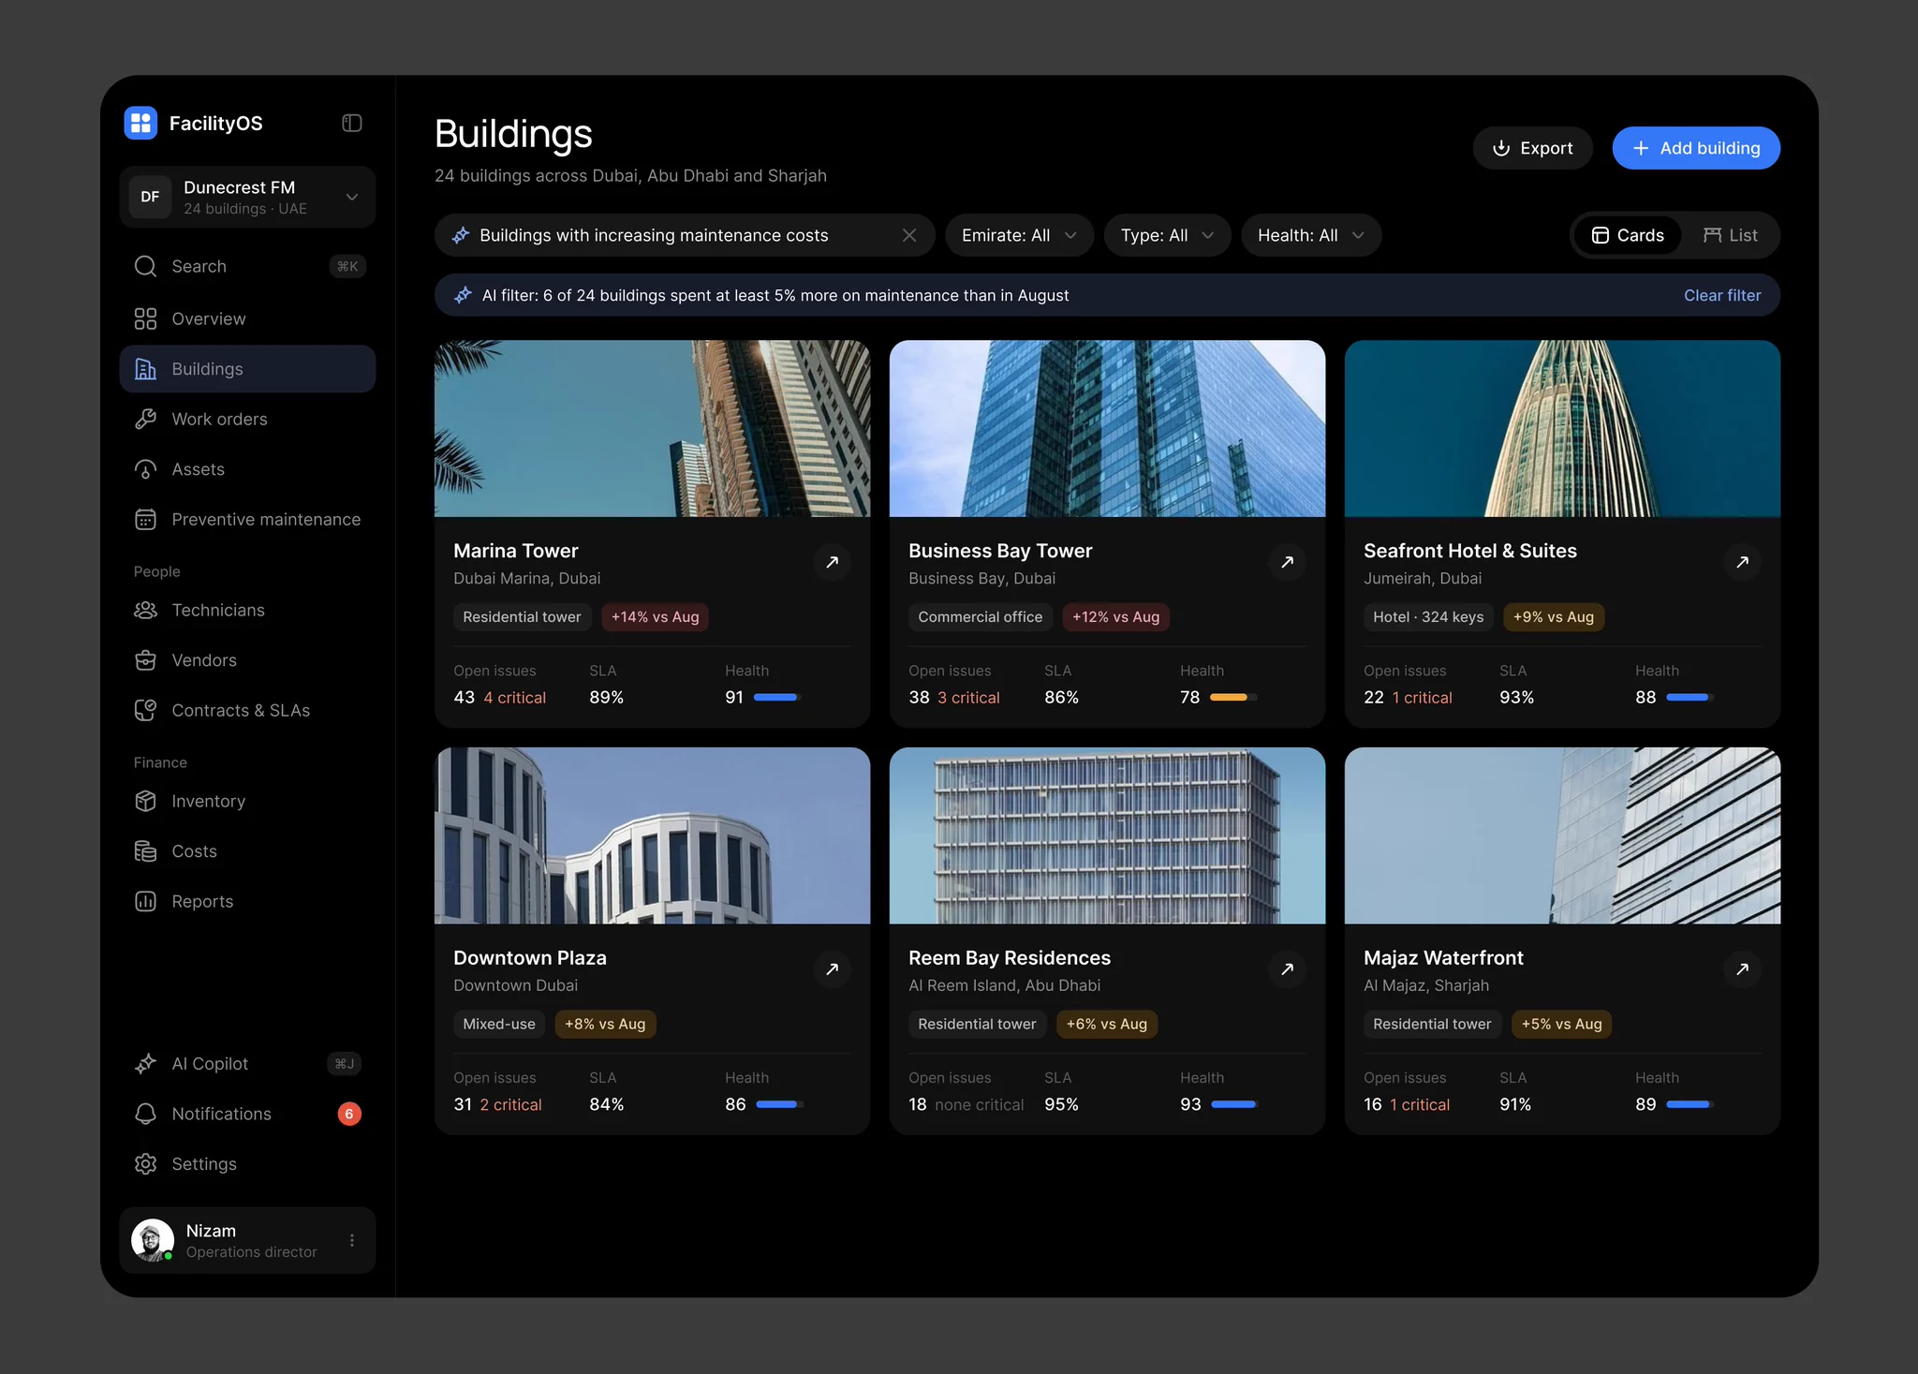1918x1374 pixels.
Task: Click the AI sparkle icon in filter banner
Action: coord(463,295)
